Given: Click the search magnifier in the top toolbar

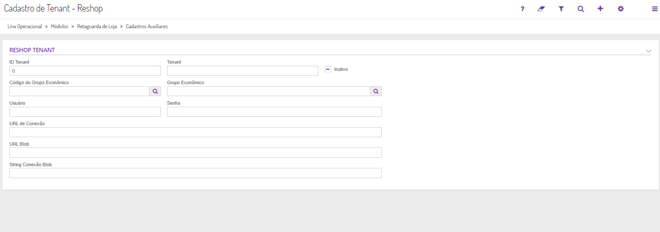Looking at the screenshot, I should pos(581,9).
